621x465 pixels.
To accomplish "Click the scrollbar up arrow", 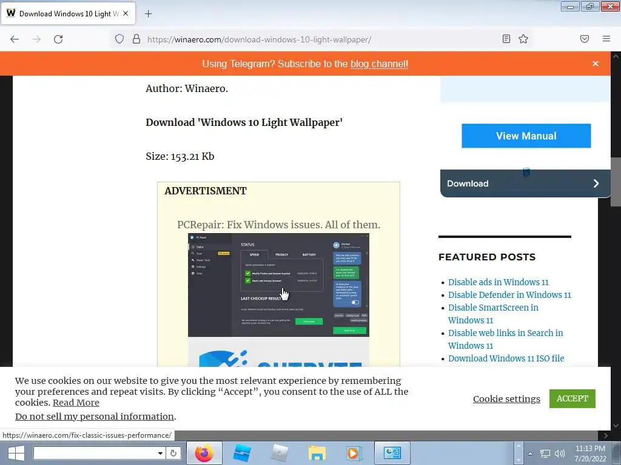I will (616, 56).
